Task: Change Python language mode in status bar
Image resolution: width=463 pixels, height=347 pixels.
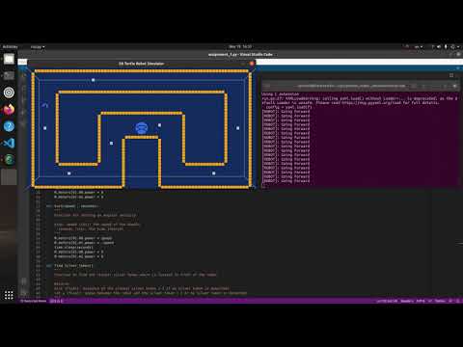Action: (x=440, y=301)
